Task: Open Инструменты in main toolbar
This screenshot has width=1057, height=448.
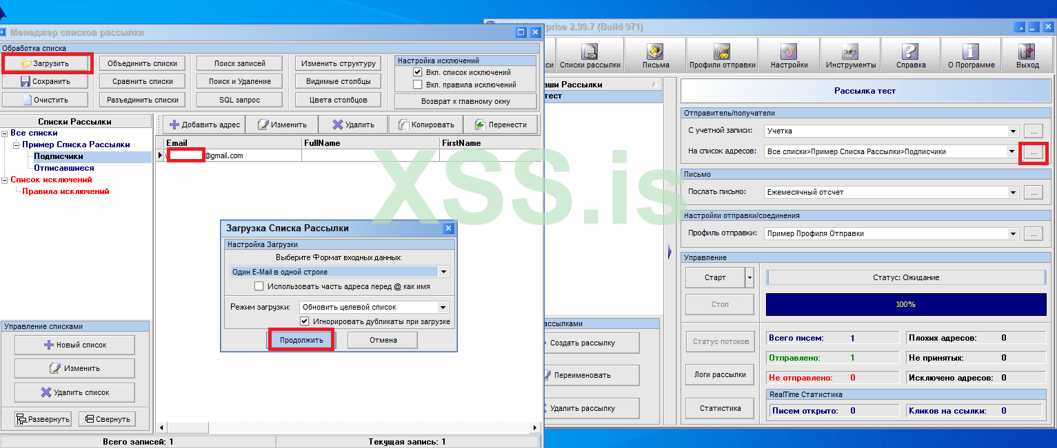Action: 851,54
